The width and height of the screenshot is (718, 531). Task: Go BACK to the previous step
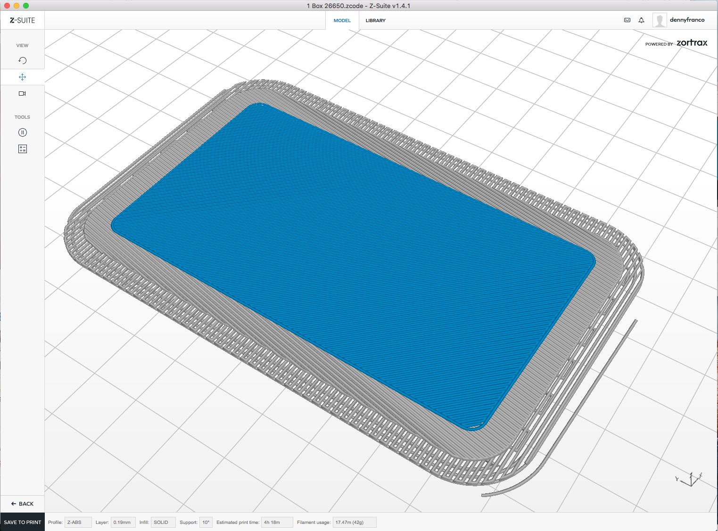pyautogui.click(x=22, y=504)
